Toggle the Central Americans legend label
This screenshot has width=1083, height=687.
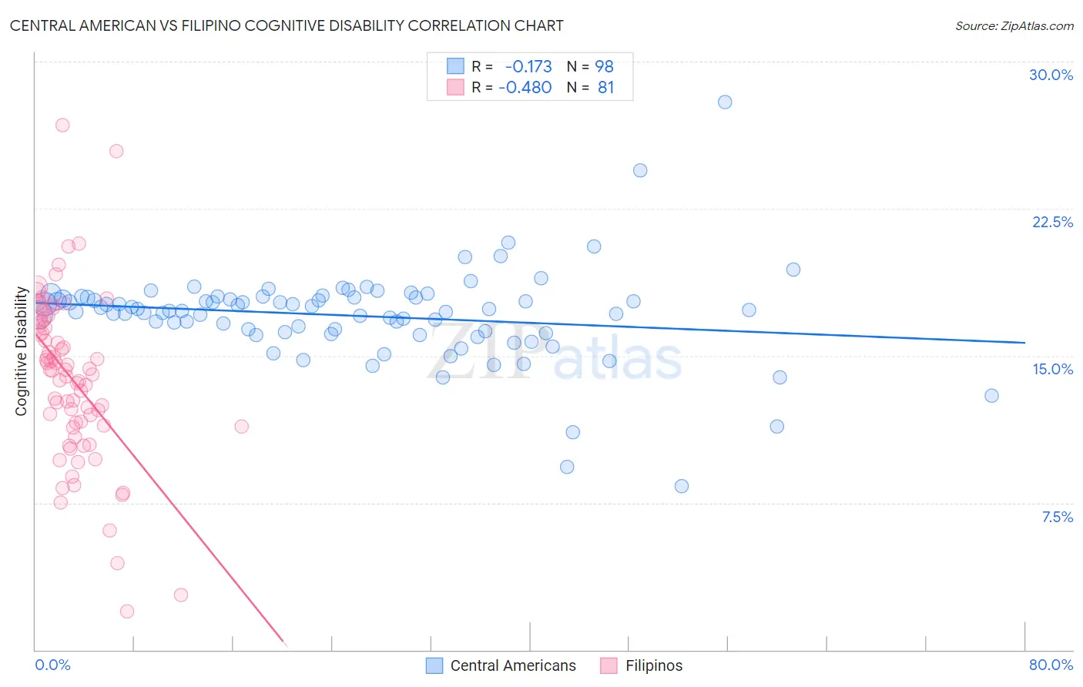pos(513,665)
